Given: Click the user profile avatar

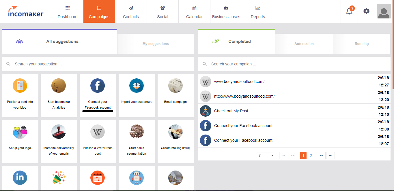Looking at the screenshot, I should (384, 11).
